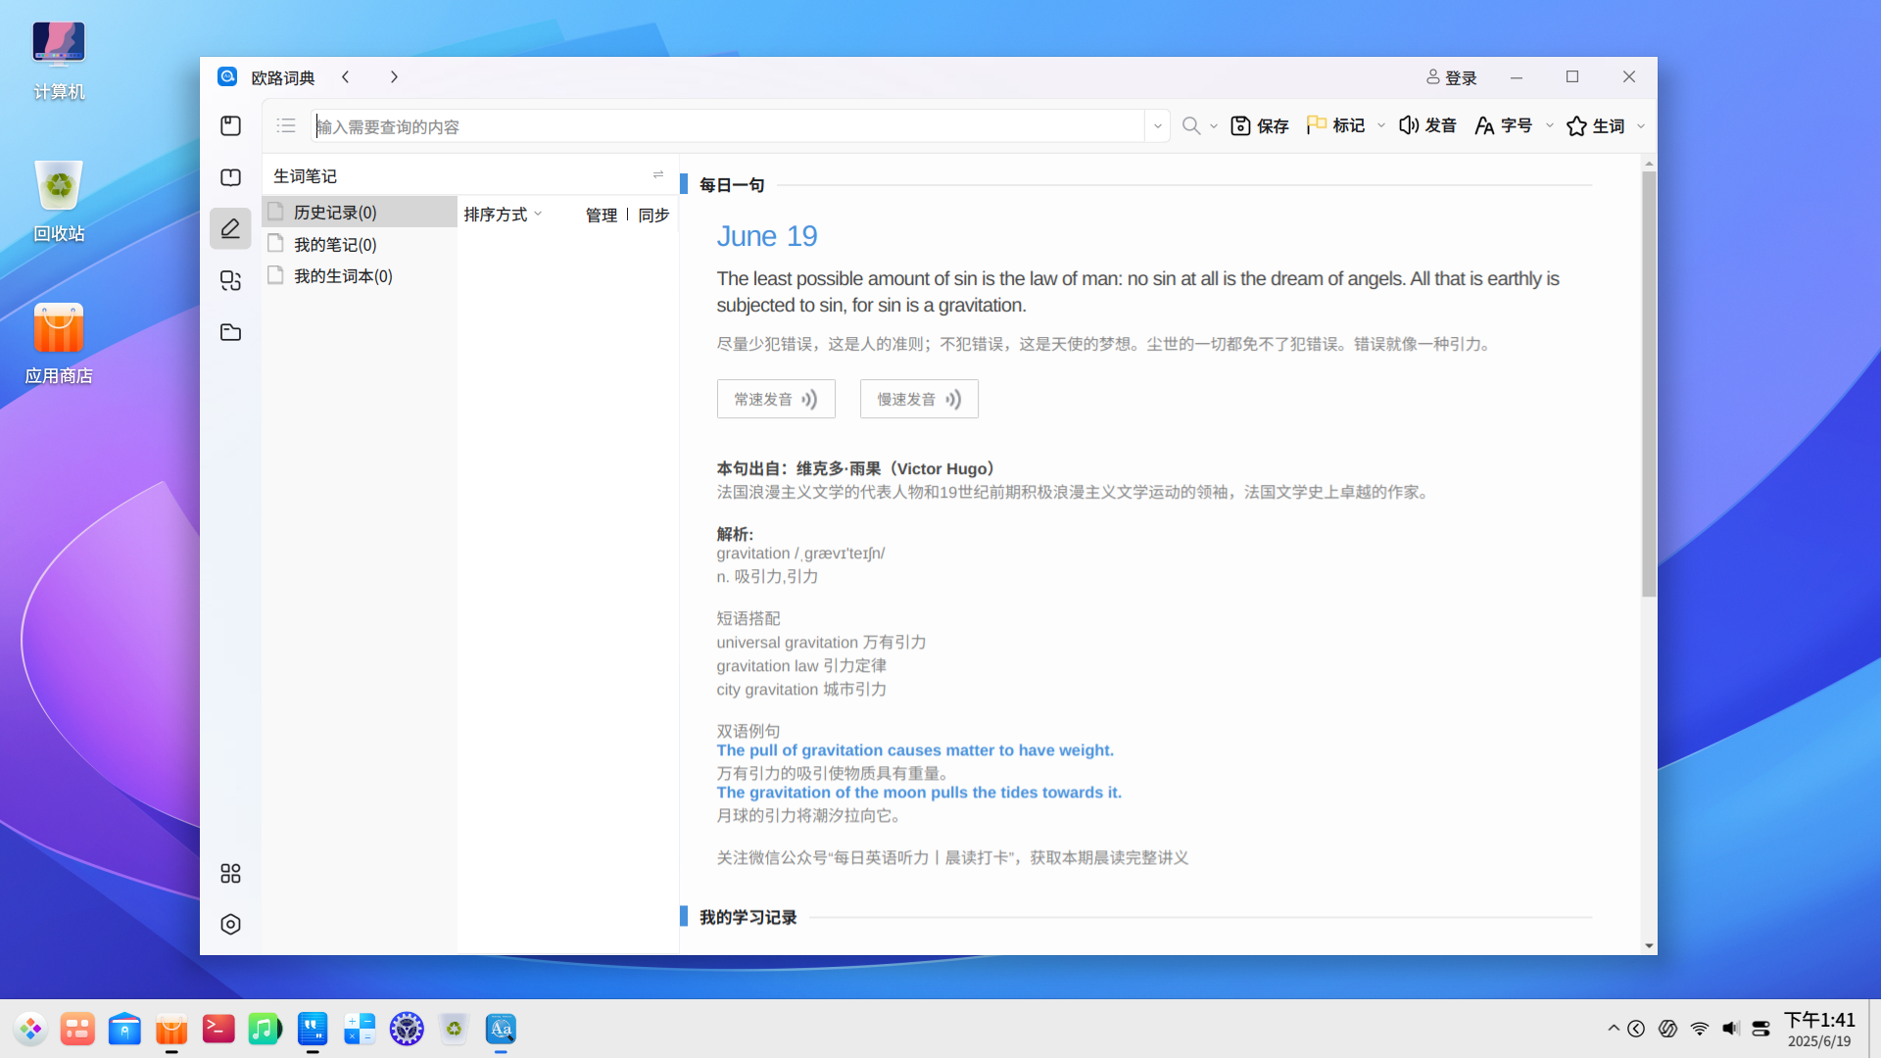The height and width of the screenshot is (1058, 1881).
Task: Click the 登录 login button
Action: tap(1451, 77)
